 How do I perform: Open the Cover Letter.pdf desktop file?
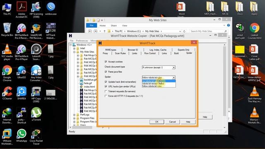254,53
